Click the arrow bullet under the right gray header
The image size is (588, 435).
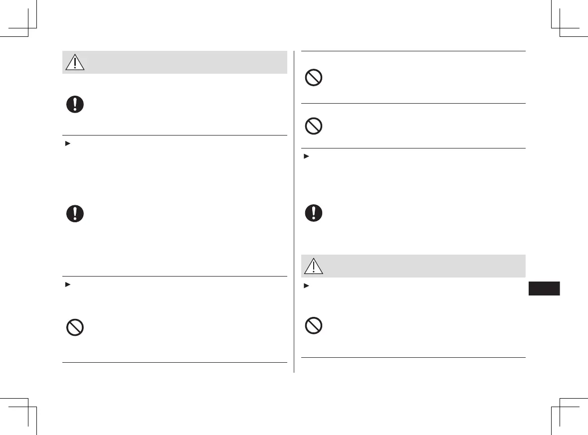[305, 286]
